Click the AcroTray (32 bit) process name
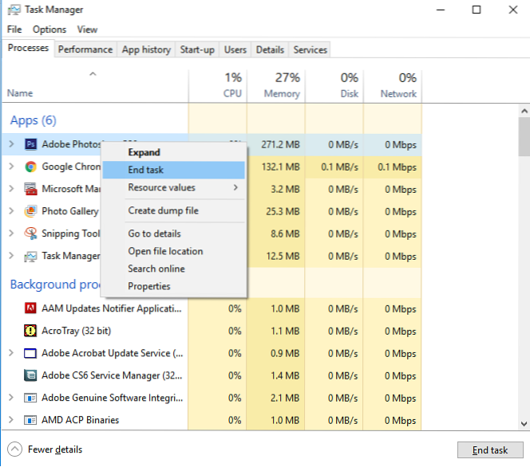 76,331
